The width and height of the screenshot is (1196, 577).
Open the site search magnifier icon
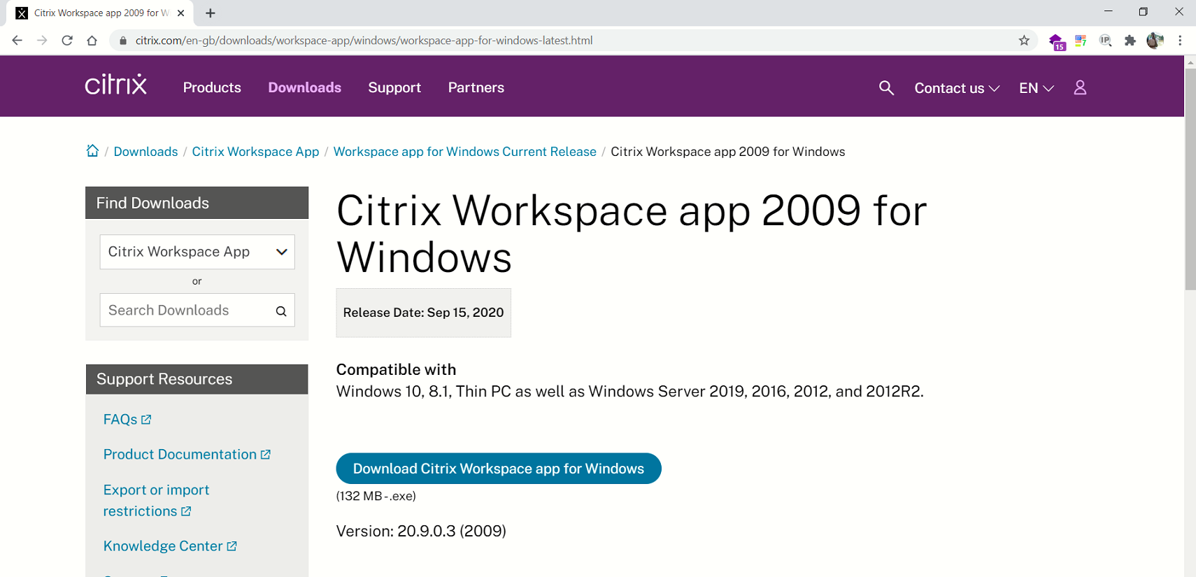pyautogui.click(x=886, y=87)
